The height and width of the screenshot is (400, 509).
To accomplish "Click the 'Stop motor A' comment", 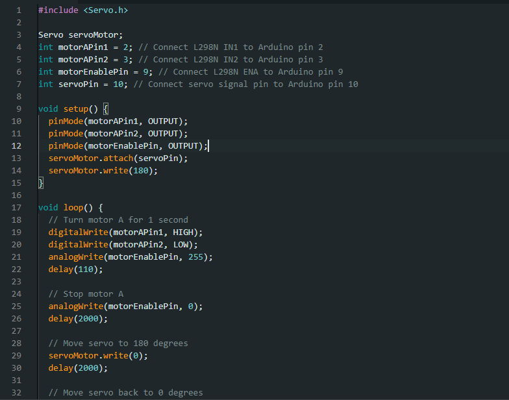I will [x=86, y=294].
